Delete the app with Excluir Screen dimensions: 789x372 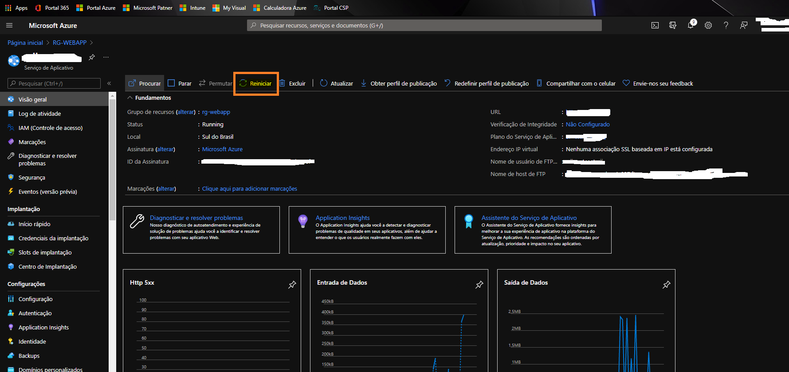tap(292, 83)
